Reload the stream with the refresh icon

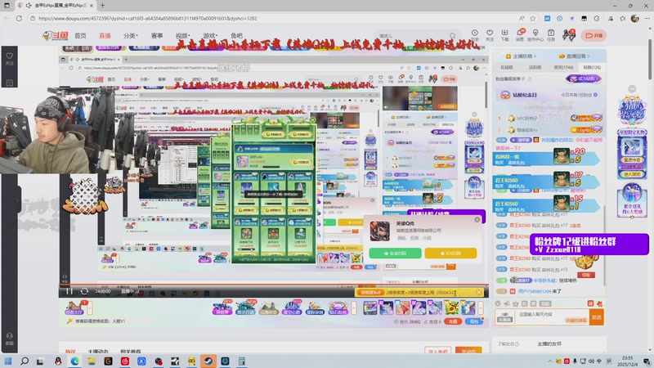[84, 291]
